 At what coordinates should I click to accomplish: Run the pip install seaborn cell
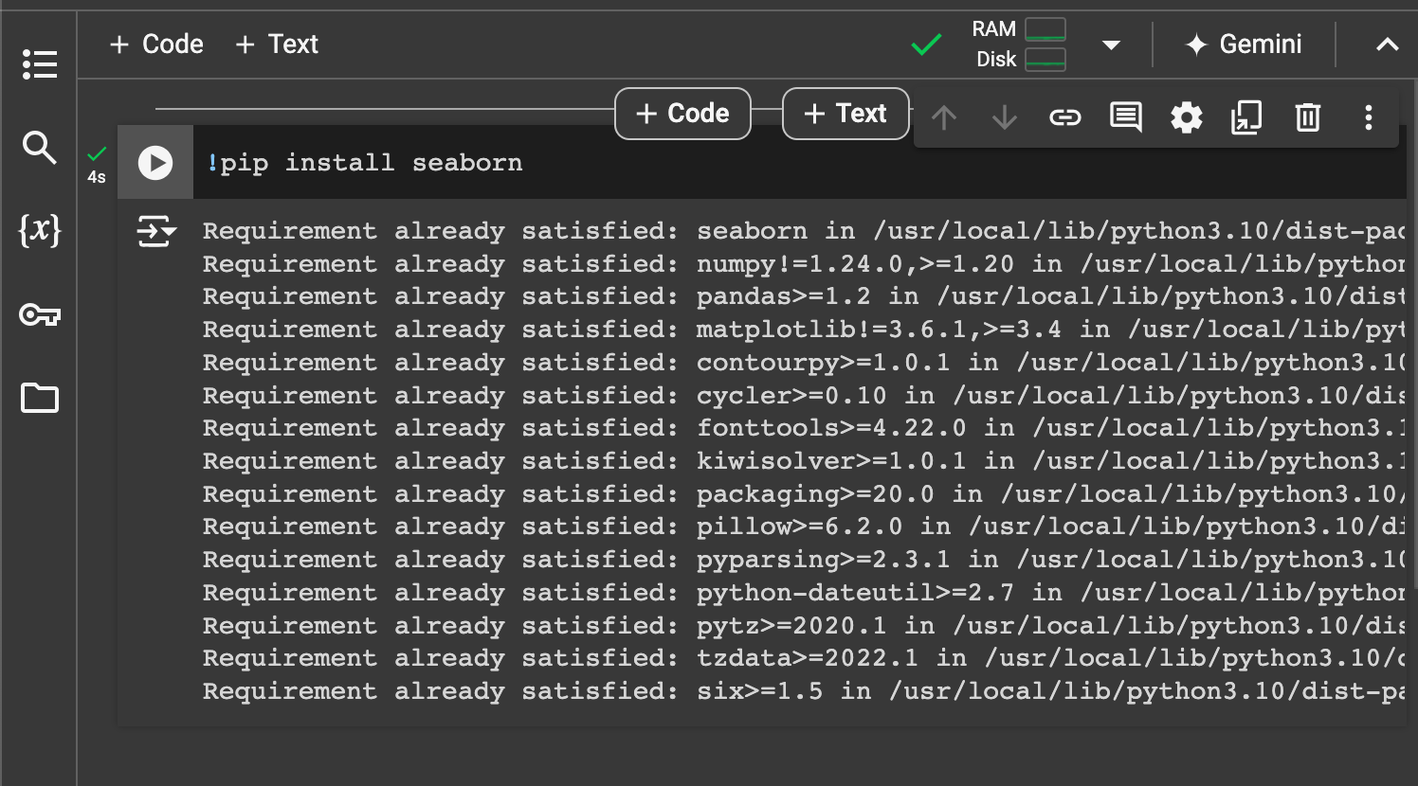coord(155,163)
